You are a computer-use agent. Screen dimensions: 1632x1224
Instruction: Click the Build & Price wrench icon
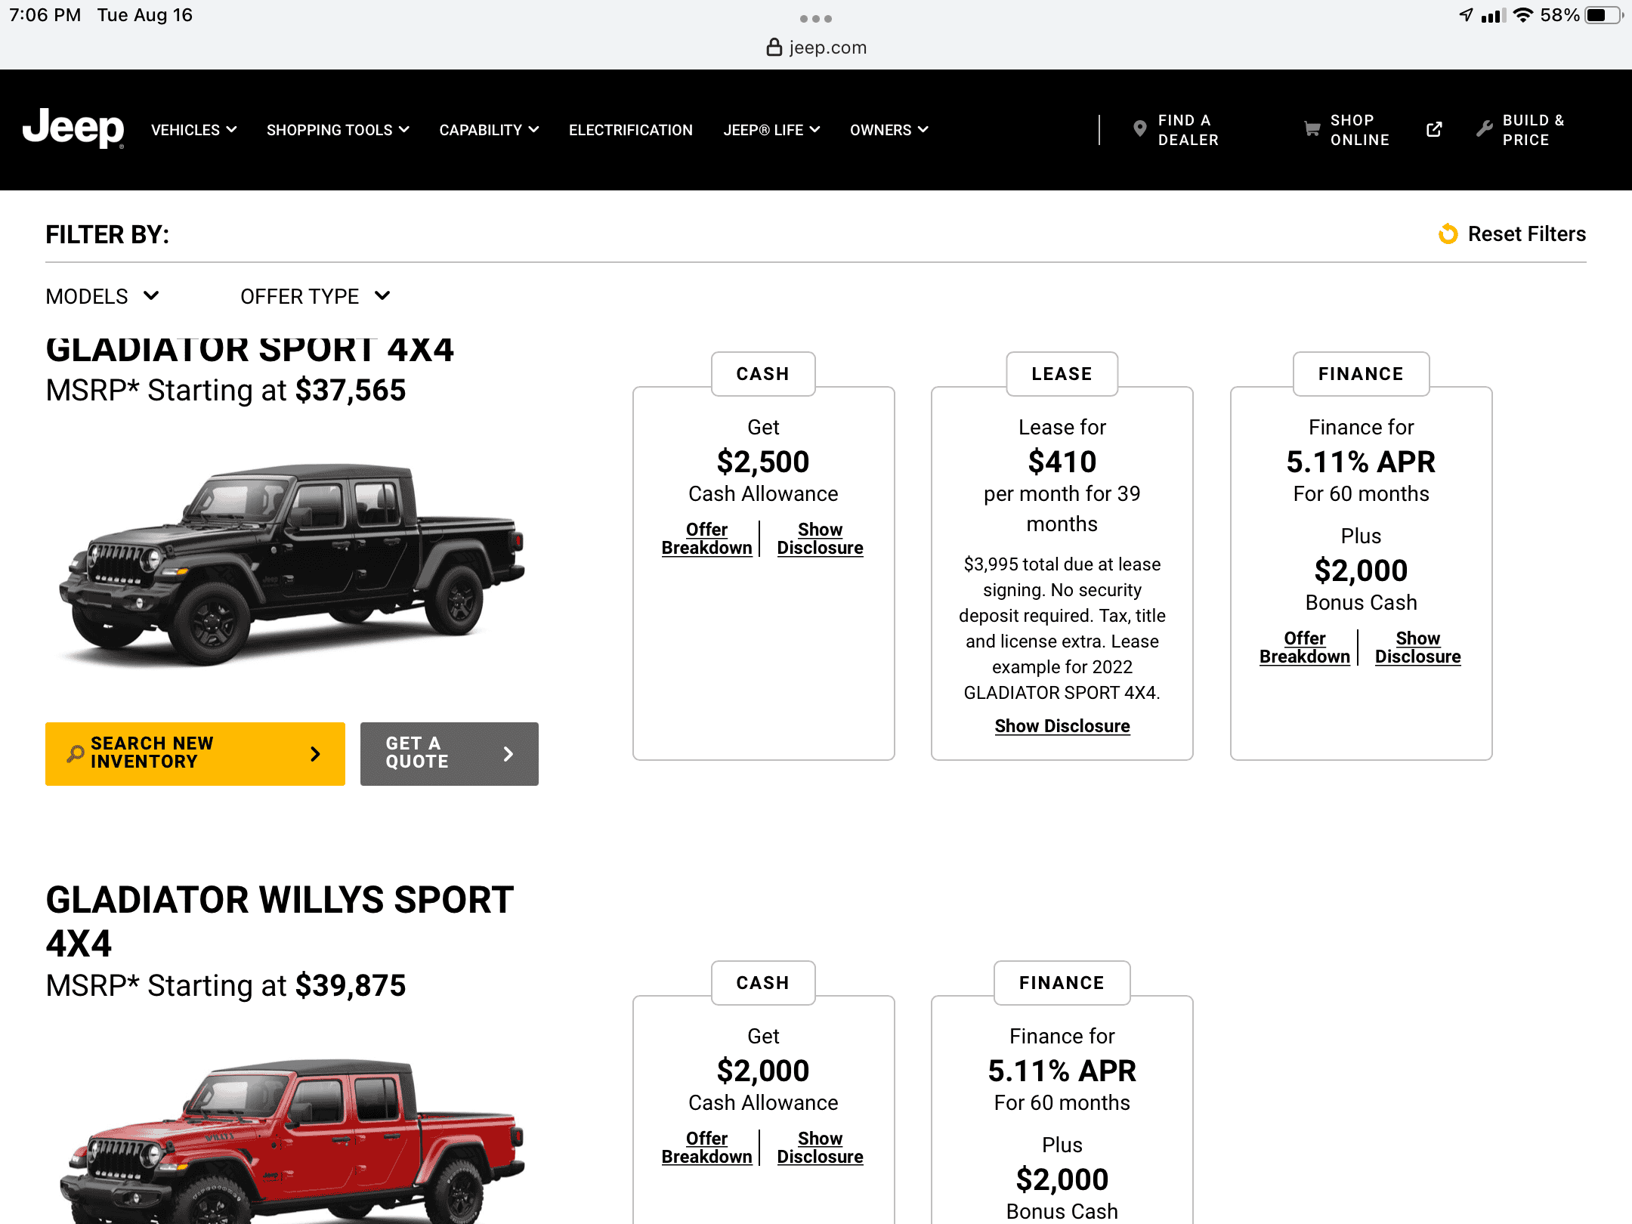(1485, 129)
